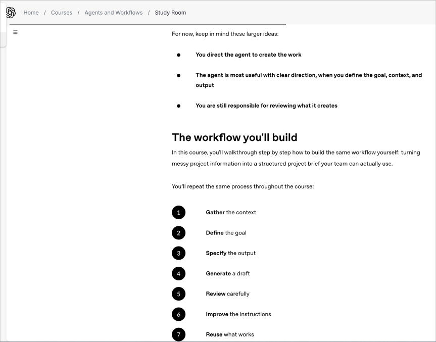Click the paragraph starting "In this course, you'll walkthrough"
This screenshot has height=342, width=436.
click(296, 158)
